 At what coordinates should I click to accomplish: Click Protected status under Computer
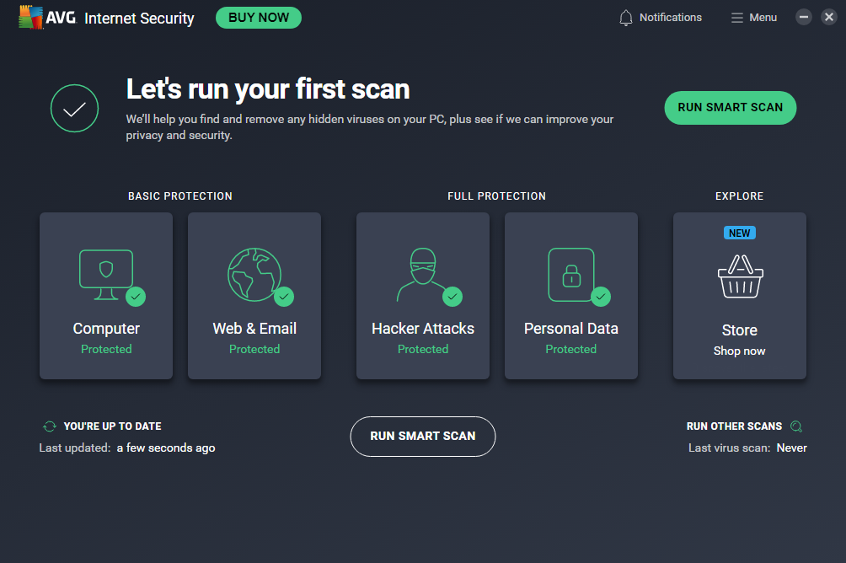coord(106,349)
